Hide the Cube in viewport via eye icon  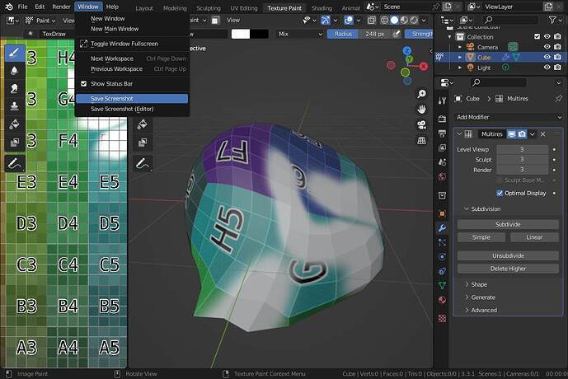click(547, 57)
